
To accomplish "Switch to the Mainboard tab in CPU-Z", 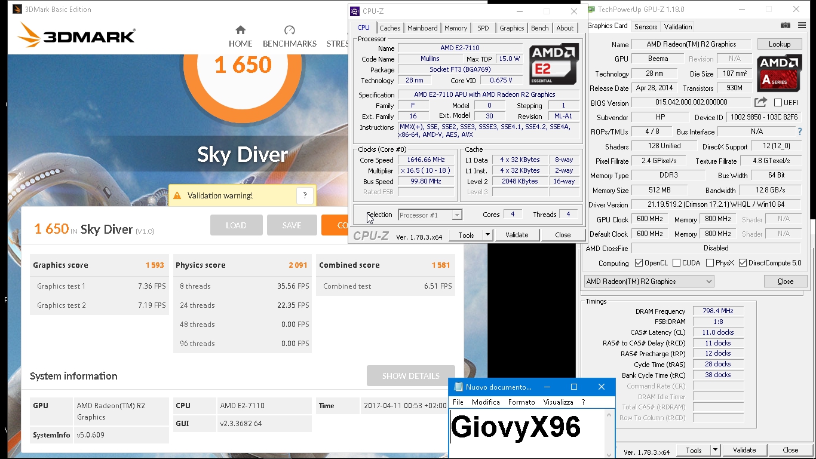I will pos(422,28).
